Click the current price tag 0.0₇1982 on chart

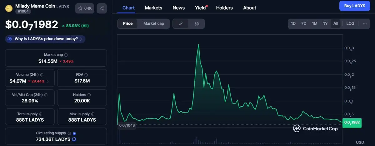352,123
